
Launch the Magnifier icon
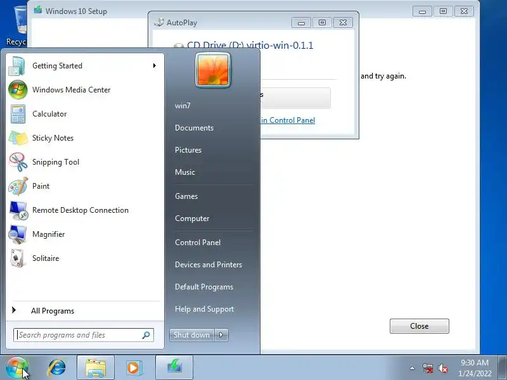coord(18,234)
